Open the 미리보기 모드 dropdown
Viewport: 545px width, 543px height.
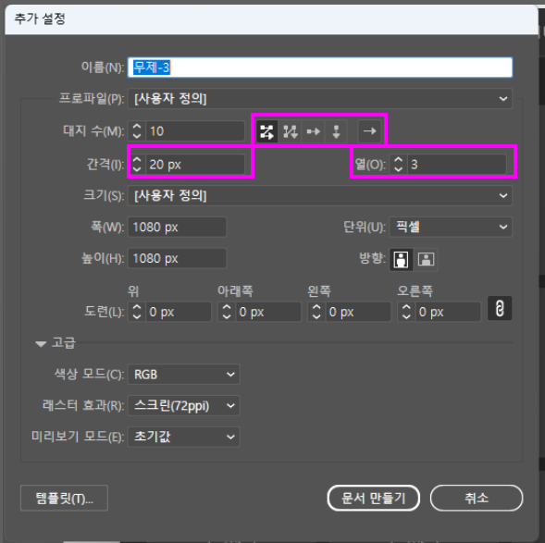pos(184,437)
